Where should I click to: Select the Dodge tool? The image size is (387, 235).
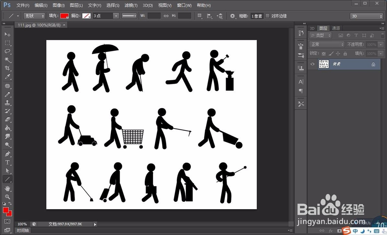pos(7,145)
